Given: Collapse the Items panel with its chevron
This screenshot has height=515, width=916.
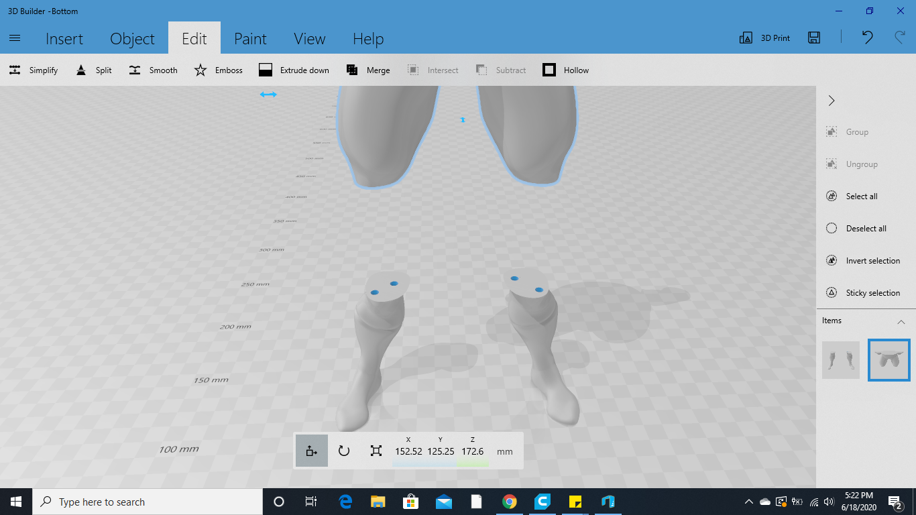Looking at the screenshot, I should [901, 321].
